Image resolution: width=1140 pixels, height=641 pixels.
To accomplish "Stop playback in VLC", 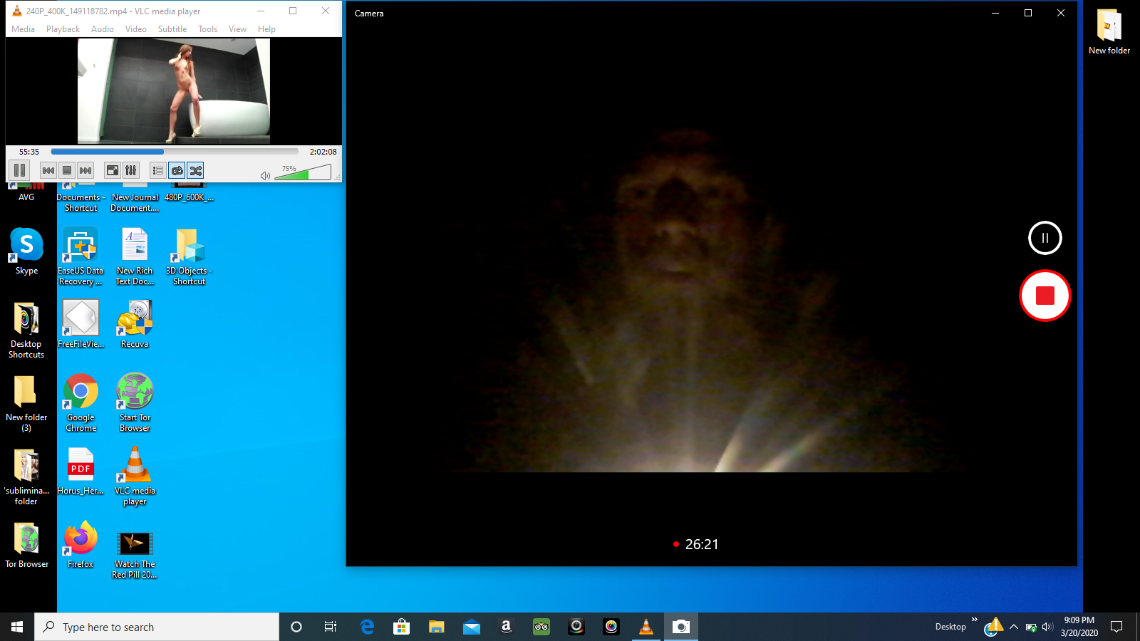I will point(67,170).
